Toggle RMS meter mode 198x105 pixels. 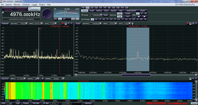(x=73, y=19)
